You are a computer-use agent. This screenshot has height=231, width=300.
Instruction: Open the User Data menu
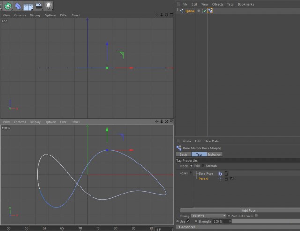pos(211,142)
